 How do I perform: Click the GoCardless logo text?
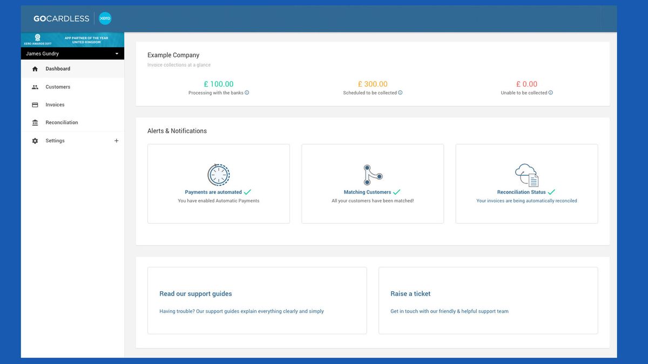(61, 18)
